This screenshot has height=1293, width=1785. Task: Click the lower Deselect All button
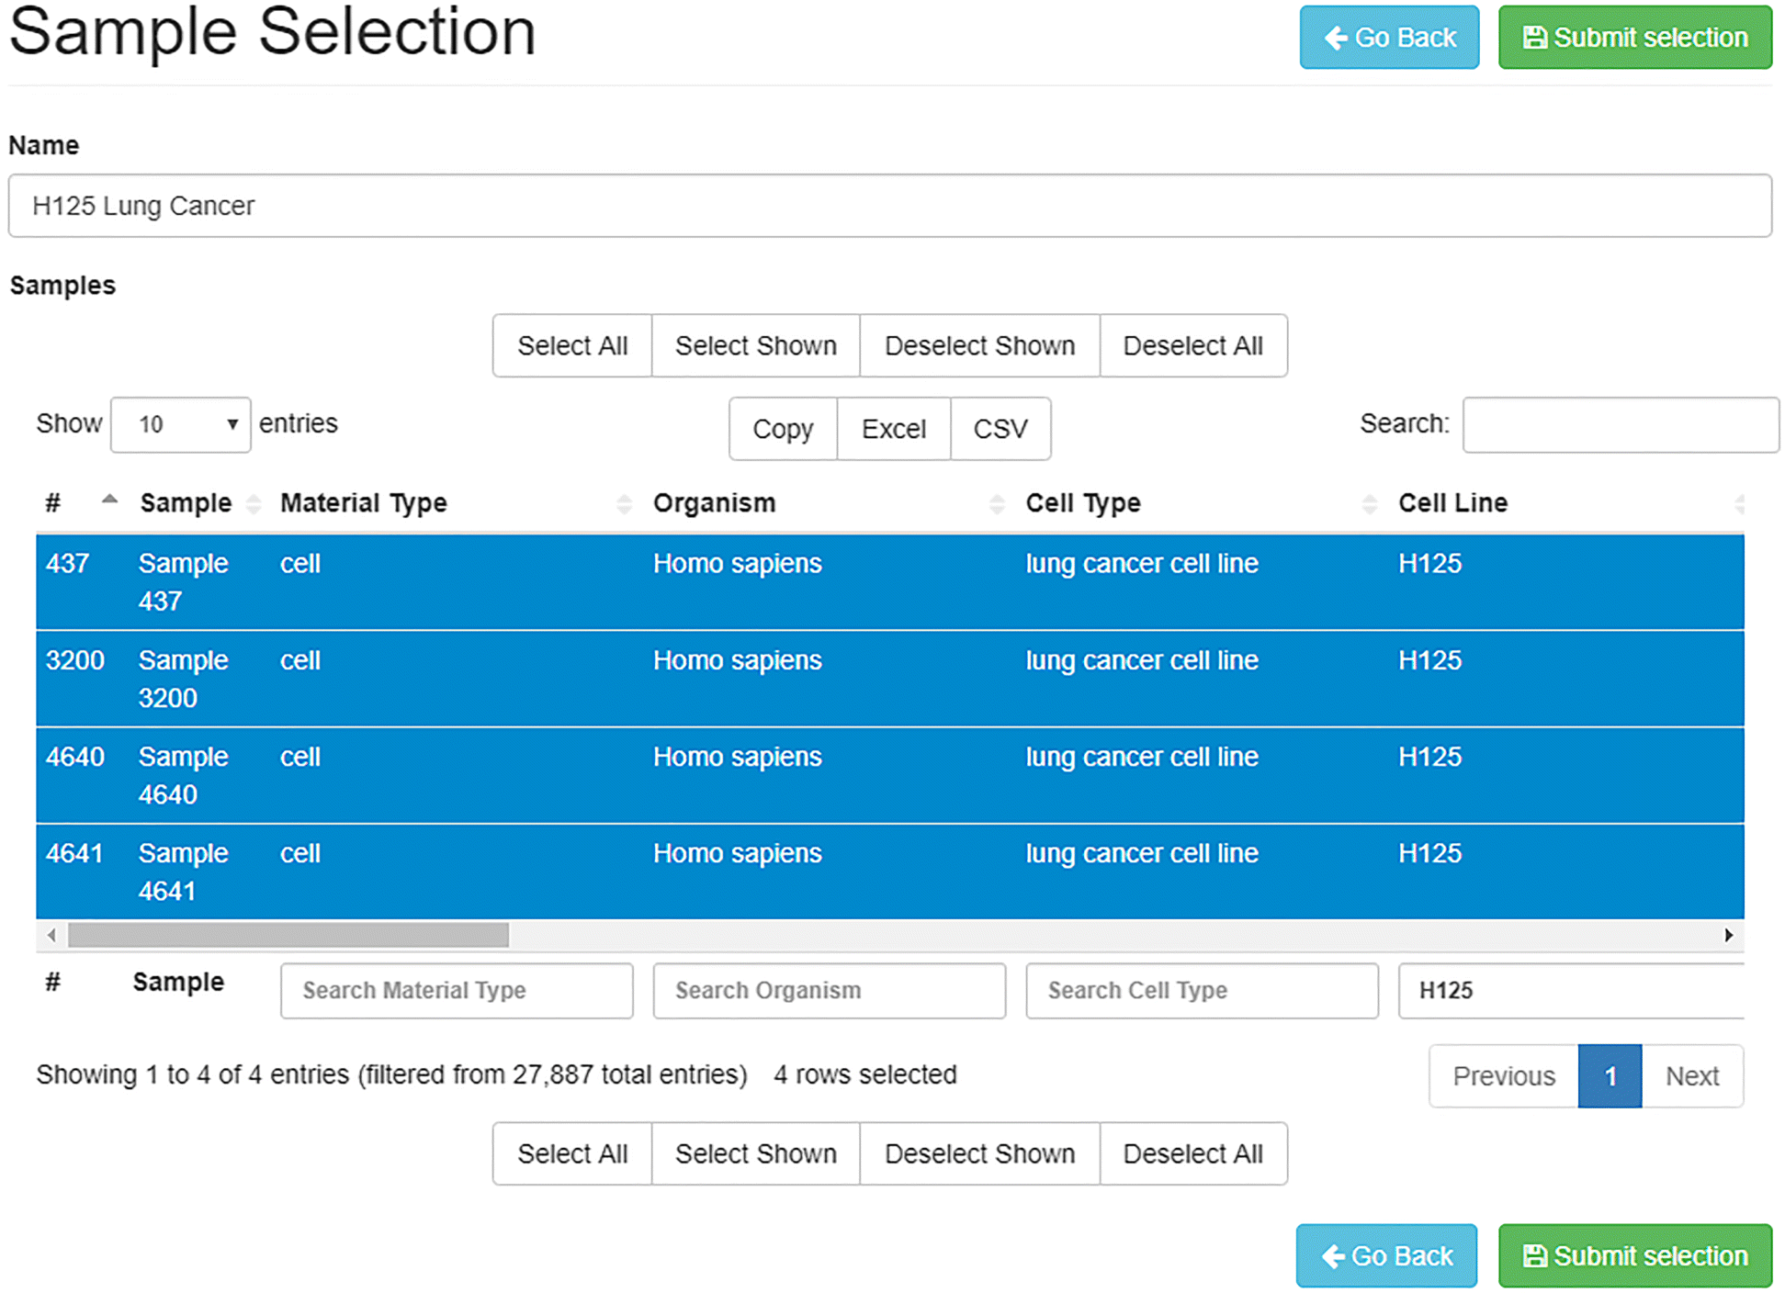tap(1192, 1153)
